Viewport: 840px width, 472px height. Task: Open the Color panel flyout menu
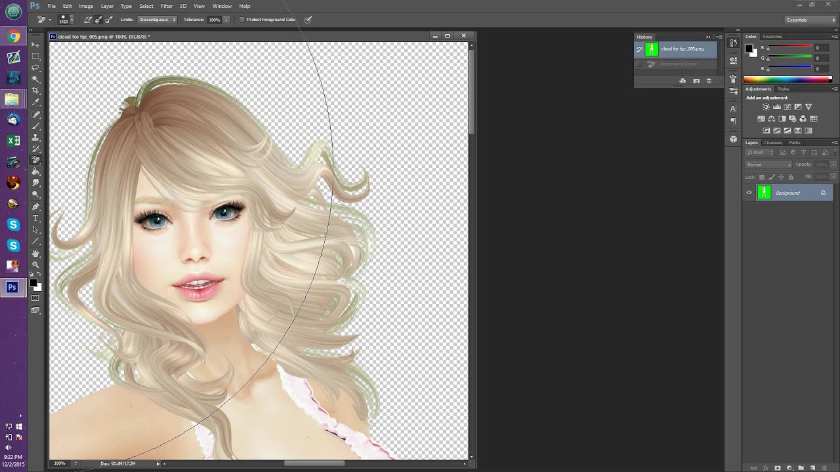835,37
